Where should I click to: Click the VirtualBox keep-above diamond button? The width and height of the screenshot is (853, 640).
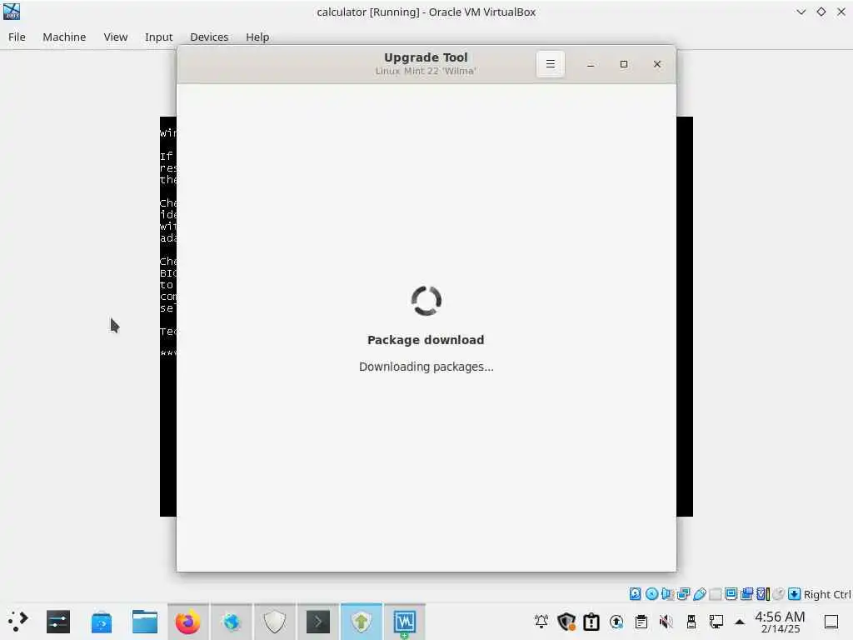pos(821,12)
